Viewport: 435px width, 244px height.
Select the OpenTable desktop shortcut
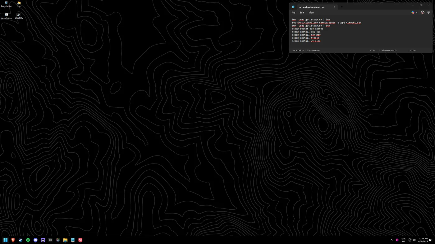point(6,16)
